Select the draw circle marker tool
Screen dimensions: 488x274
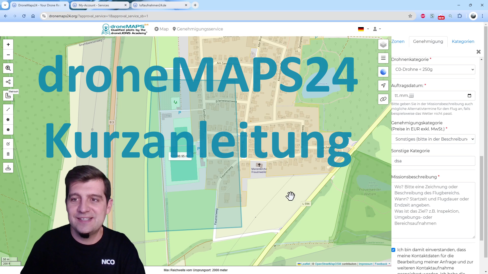click(8, 130)
